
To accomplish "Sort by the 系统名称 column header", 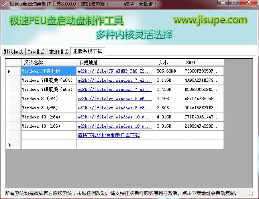I will pos(49,63).
